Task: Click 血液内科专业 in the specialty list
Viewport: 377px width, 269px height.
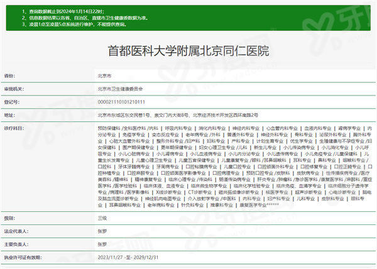Action: [x=318, y=128]
